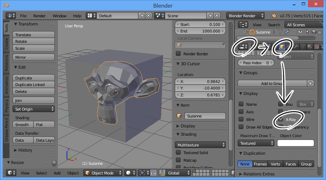This screenshot has height=180, width=326.
Task: Enable the Textured Solid checkbox
Action: pos(178,152)
